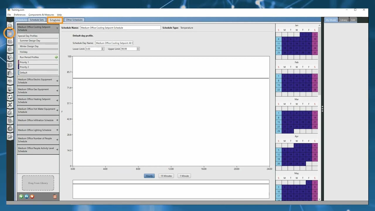
Task: Open the Geometry sidebar tab
Action: coord(10,65)
